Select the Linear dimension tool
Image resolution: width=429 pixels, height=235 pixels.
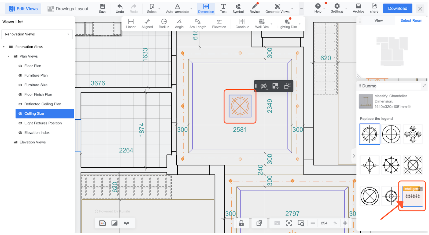(131, 24)
